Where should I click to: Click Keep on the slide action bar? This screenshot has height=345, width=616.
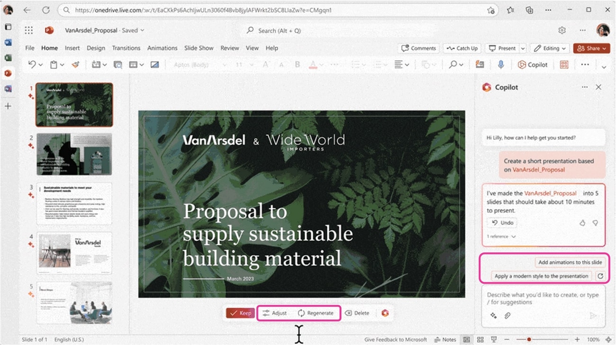tap(240, 313)
